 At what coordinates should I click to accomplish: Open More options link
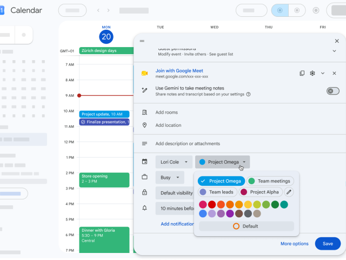coord(294,244)
